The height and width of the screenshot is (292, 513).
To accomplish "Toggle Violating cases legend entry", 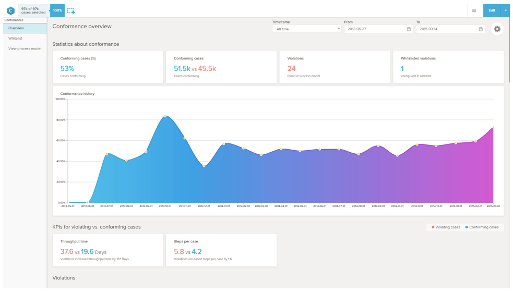I will (446, 227).
